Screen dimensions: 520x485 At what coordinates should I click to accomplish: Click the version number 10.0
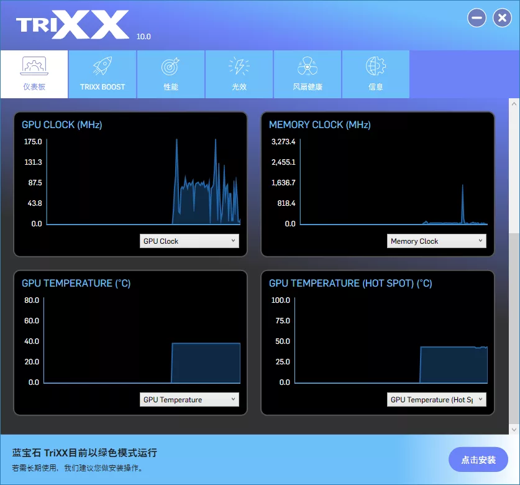click(x=144, y=37)
